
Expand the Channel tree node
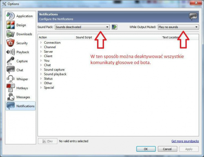pos(41,47)
